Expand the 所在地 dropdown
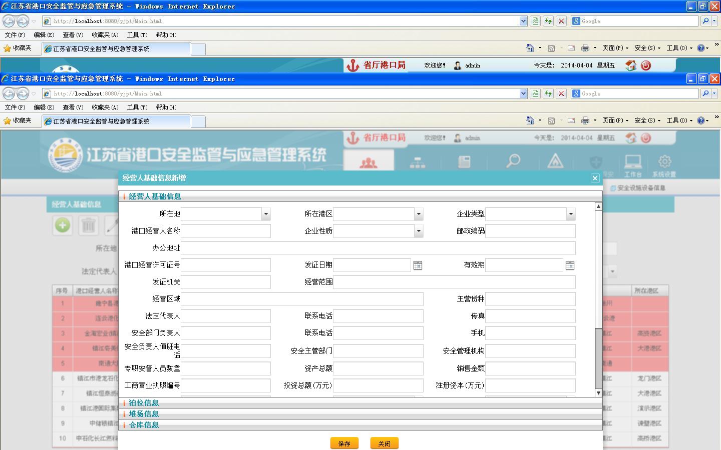The height and width of the screenshot is (450, 721). (x=266, y=214)
